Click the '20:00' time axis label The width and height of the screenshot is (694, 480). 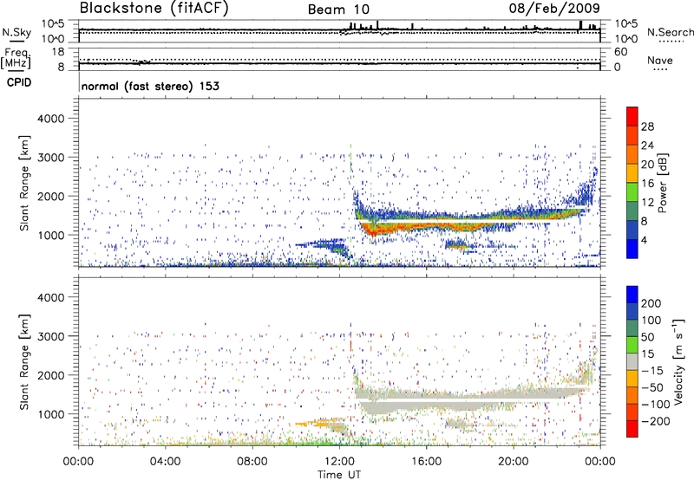pos(513,462)
